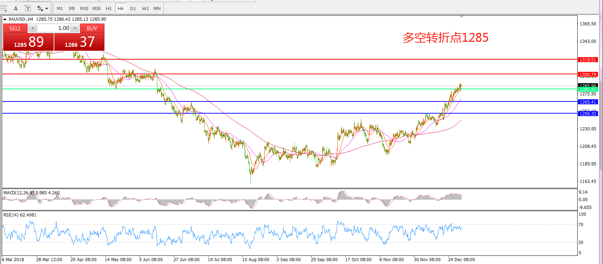Collapse one-click trading panel triangle
603x264 pixels.
(5, 19)
